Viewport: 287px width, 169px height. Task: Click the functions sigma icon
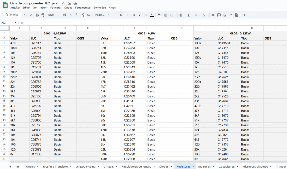(244, 15)
